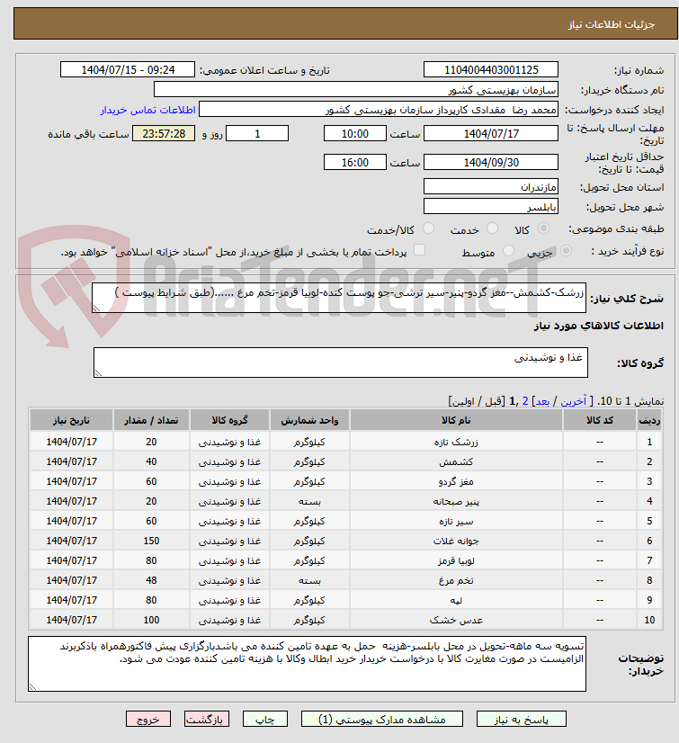Screen dimensions: 679x743
Task: Open اطلاعات تماس خریدار link
Action: tap(147, 110)
